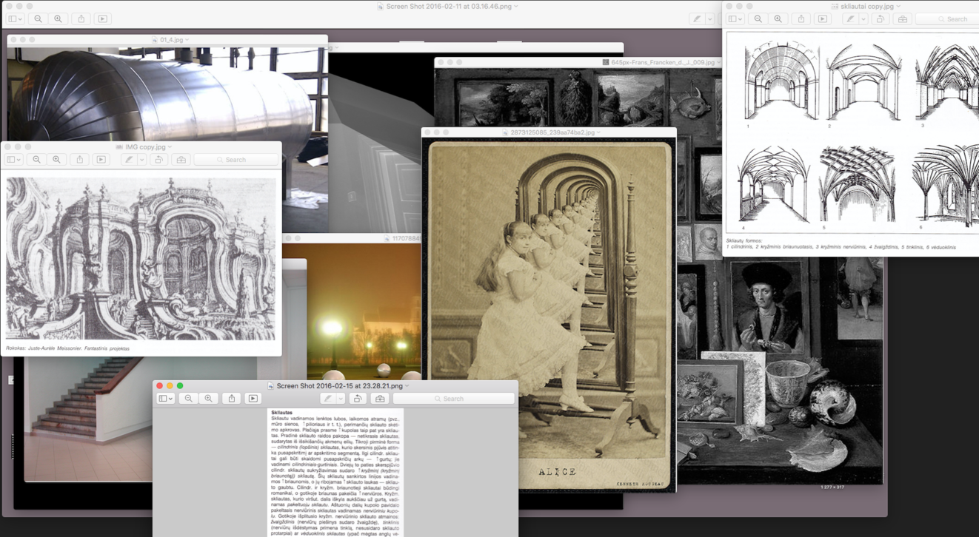
Task: Toggle highlight pen in skliautai copy.jpg window
Action: pos(850,19)
